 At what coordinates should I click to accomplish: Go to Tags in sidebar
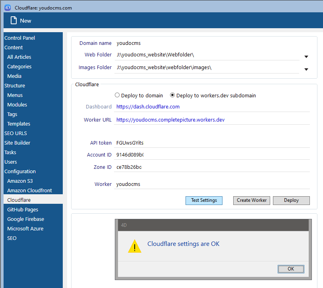point(12,114)
